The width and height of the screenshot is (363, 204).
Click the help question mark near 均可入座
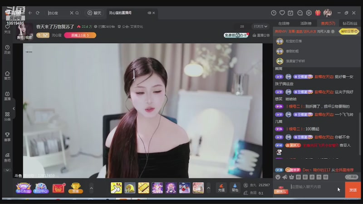pyautogui.click(x=333, y=31)
